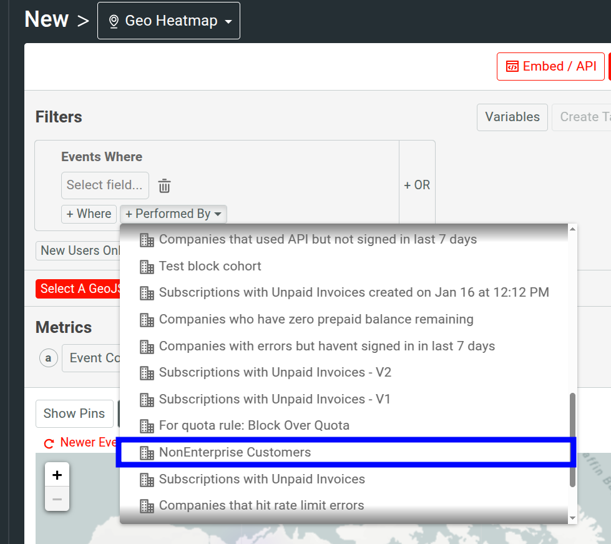611x544 pixels.
Task: Open the Select field dropdown
Action: click(105, 185)
